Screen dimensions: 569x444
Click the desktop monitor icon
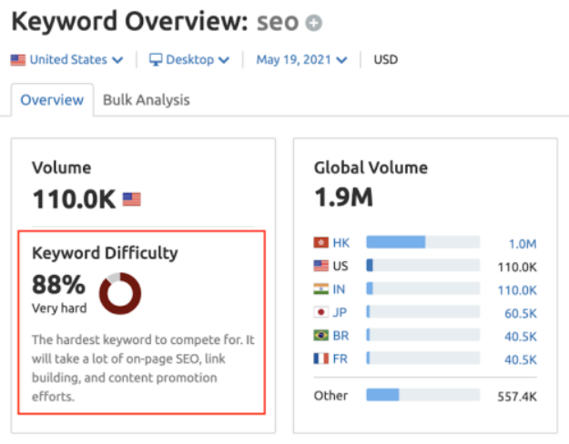tap(156, 59)
